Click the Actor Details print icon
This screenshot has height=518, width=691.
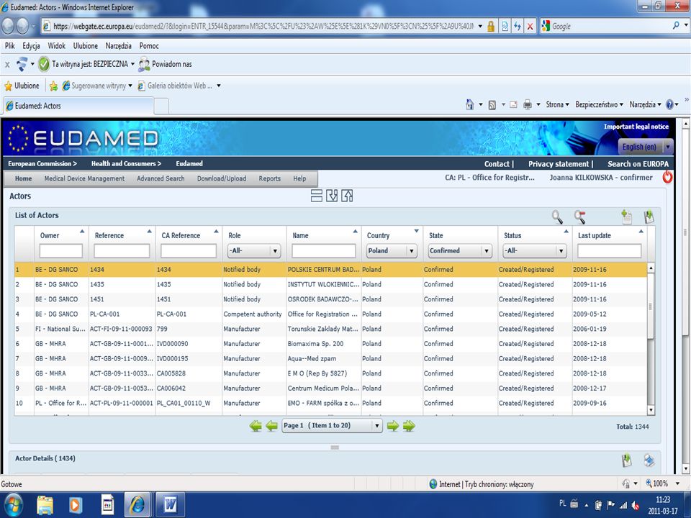pyautogui.click(x=649, y=460)
